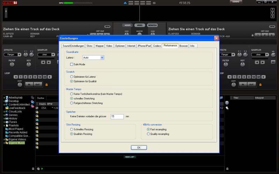Open left deck Flanger effects dropdown

click(x=19, y=55)
